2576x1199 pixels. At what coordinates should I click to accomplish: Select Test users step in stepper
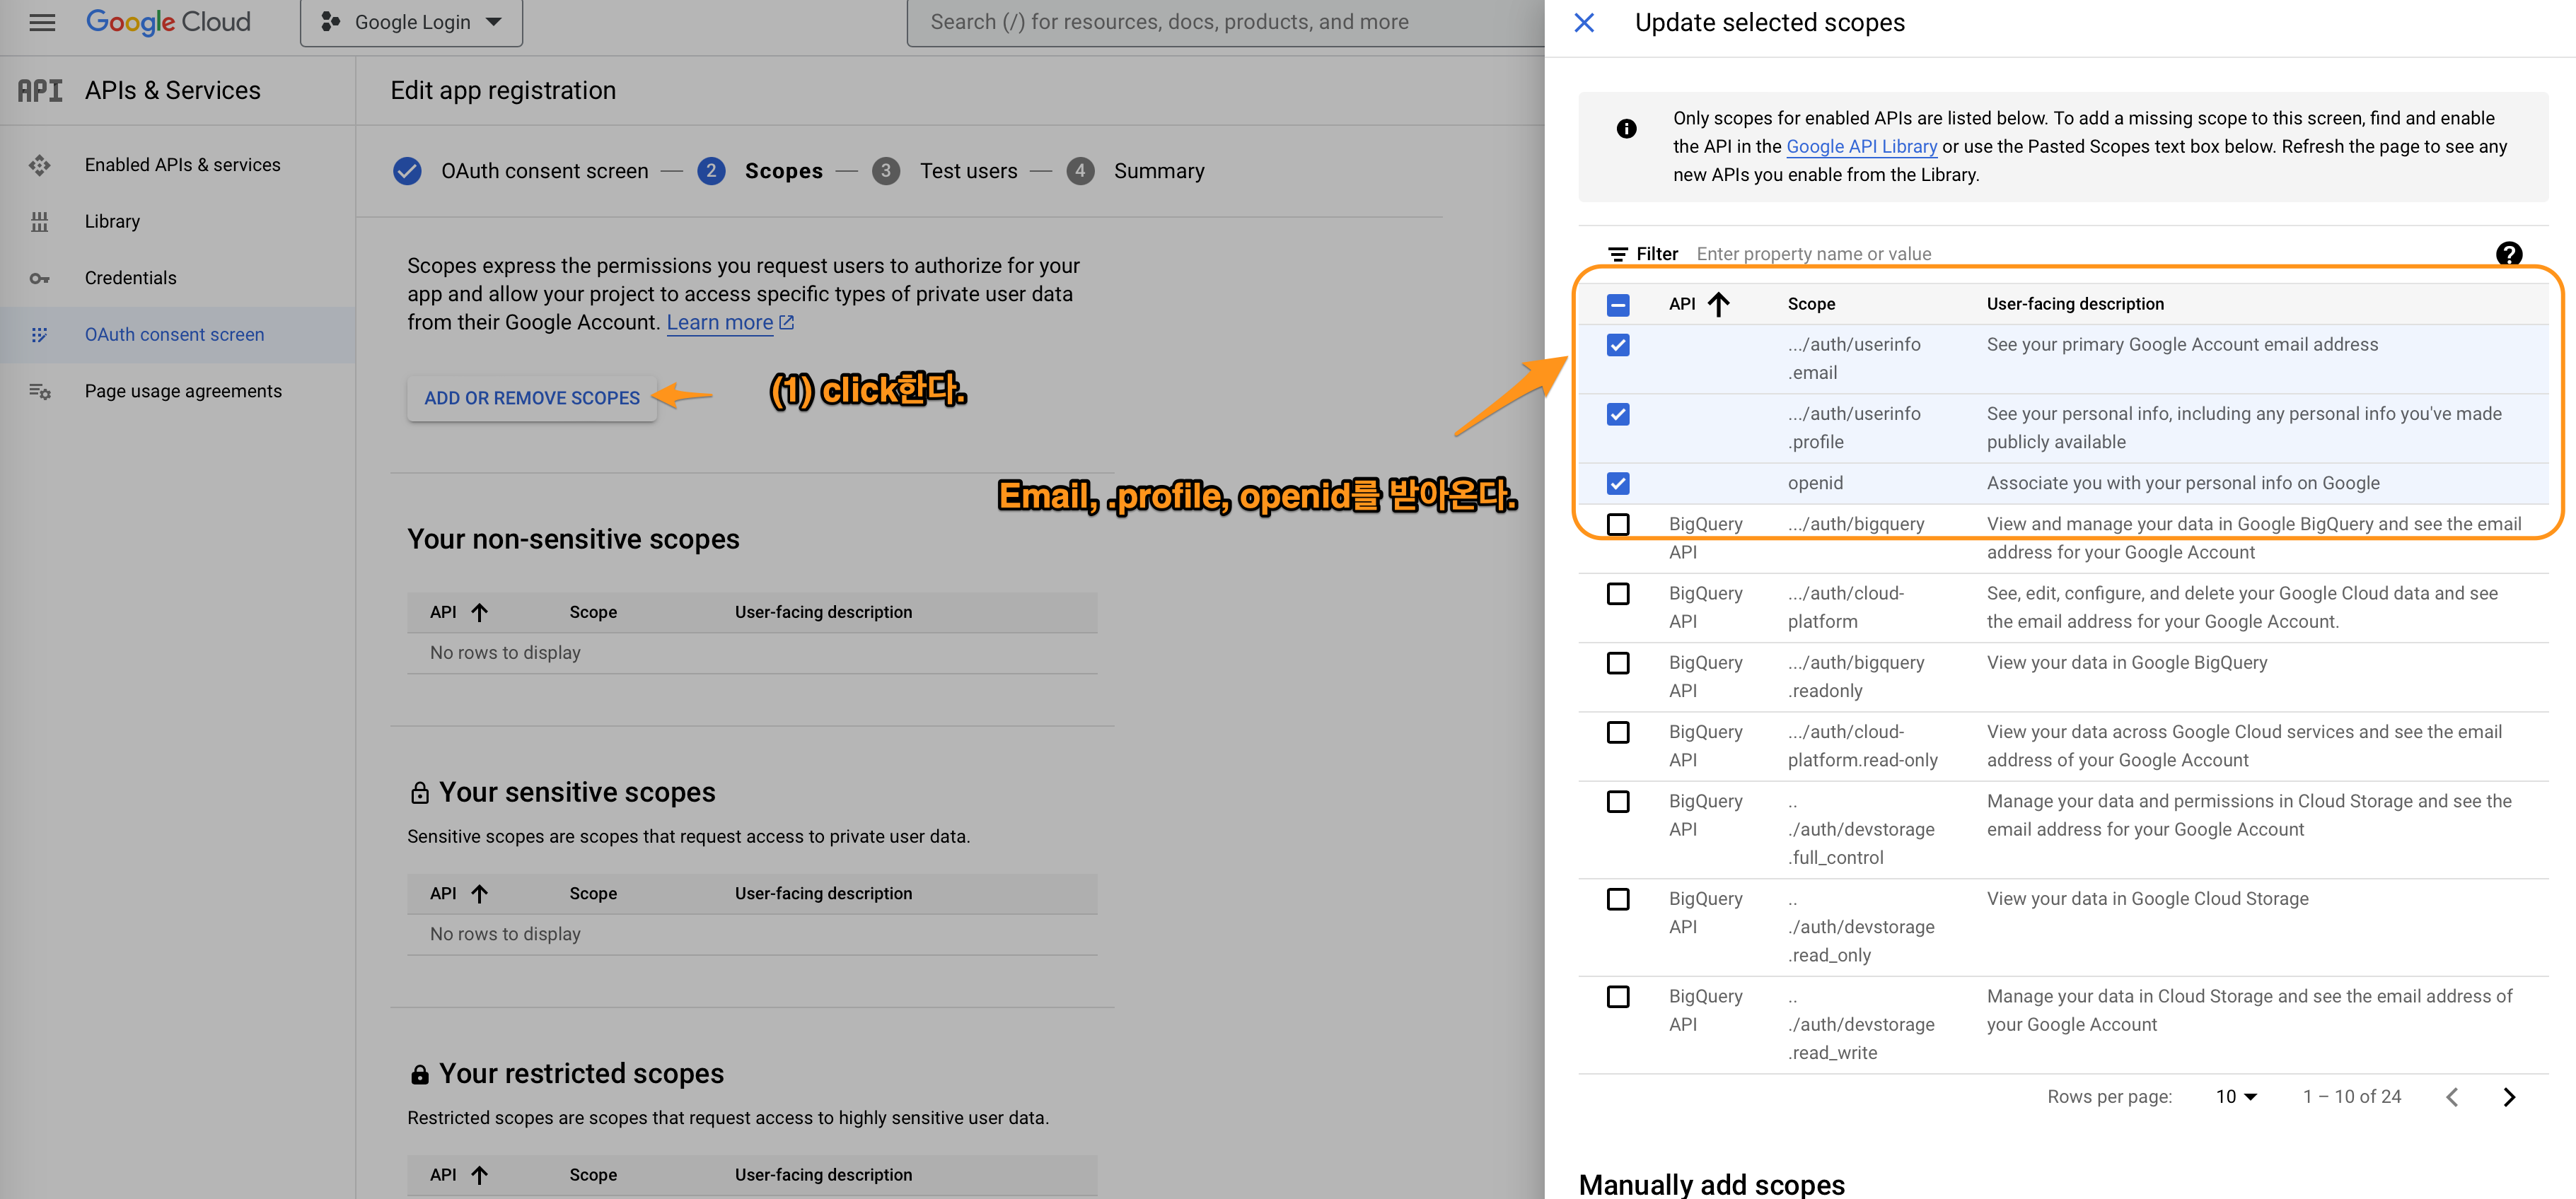pos(967,171)
